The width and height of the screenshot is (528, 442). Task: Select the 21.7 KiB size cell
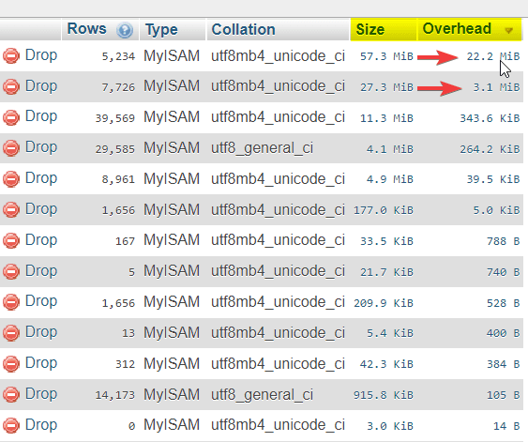pos(386,272)
